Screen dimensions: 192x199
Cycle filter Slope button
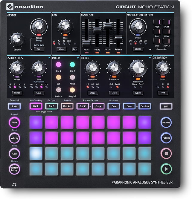click(114, 93)
